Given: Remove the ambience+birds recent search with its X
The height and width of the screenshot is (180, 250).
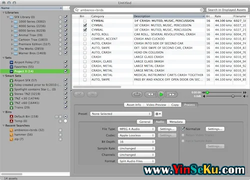Looking at the screenshot, I should [x=60, y=130].
